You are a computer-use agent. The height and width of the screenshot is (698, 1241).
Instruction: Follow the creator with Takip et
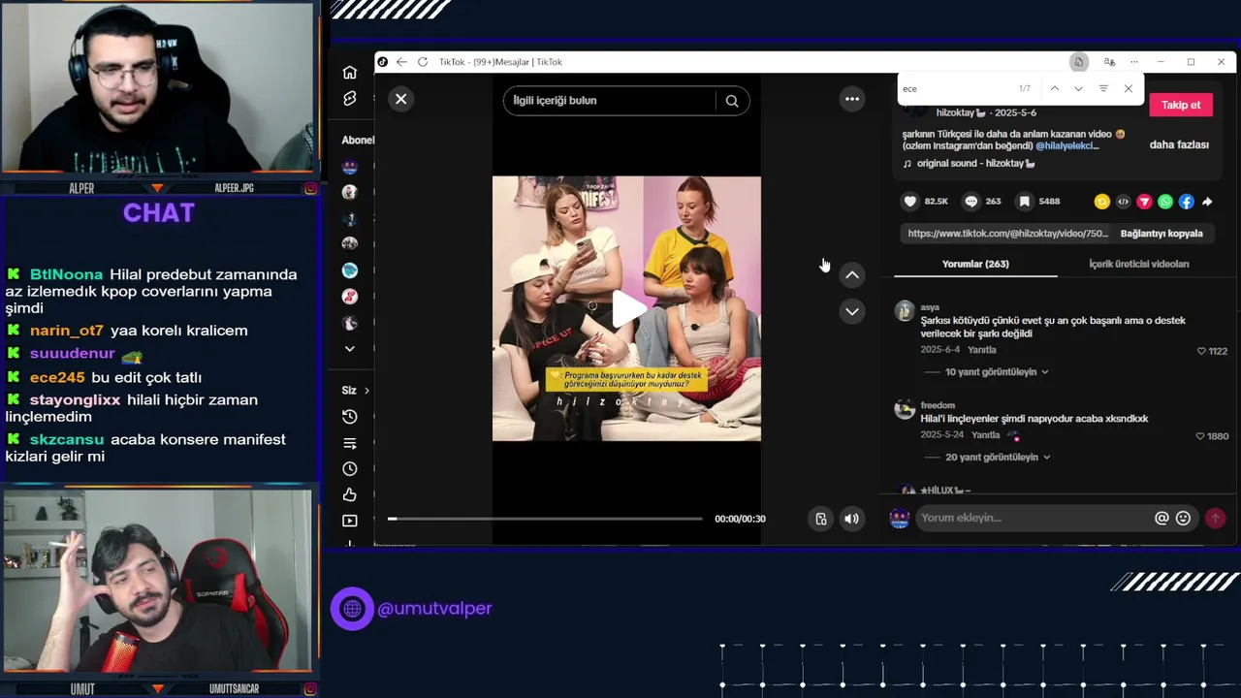1181,105
